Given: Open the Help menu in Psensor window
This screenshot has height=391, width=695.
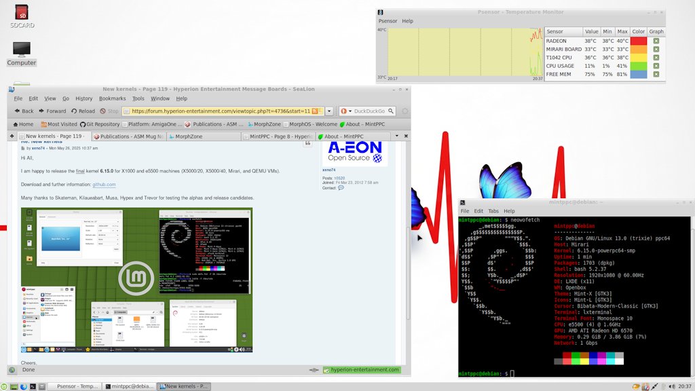Looking at the screenshot, I should pyautogui.click(x=407, y=21).
